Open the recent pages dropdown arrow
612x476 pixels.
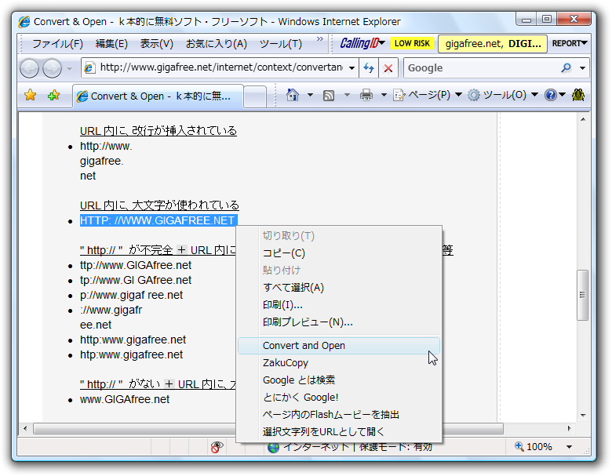70,69
